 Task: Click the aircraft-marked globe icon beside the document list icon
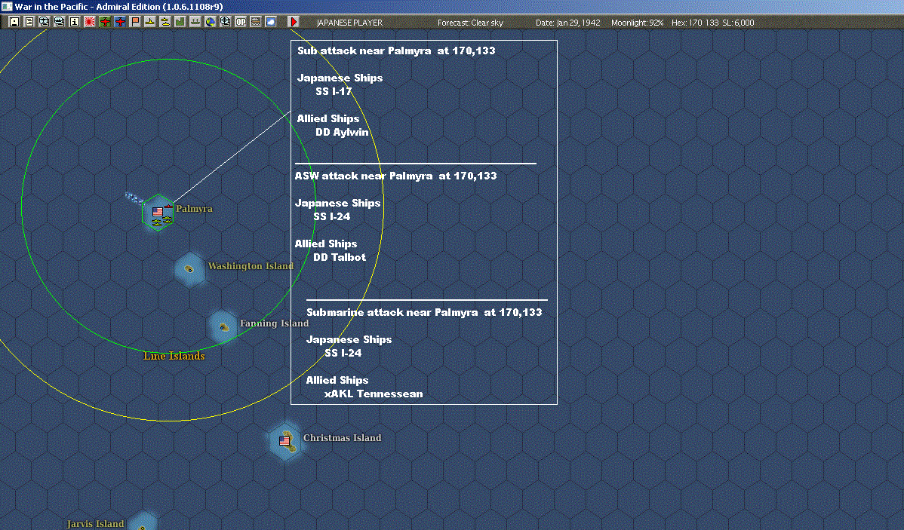[x=45, y=22]
